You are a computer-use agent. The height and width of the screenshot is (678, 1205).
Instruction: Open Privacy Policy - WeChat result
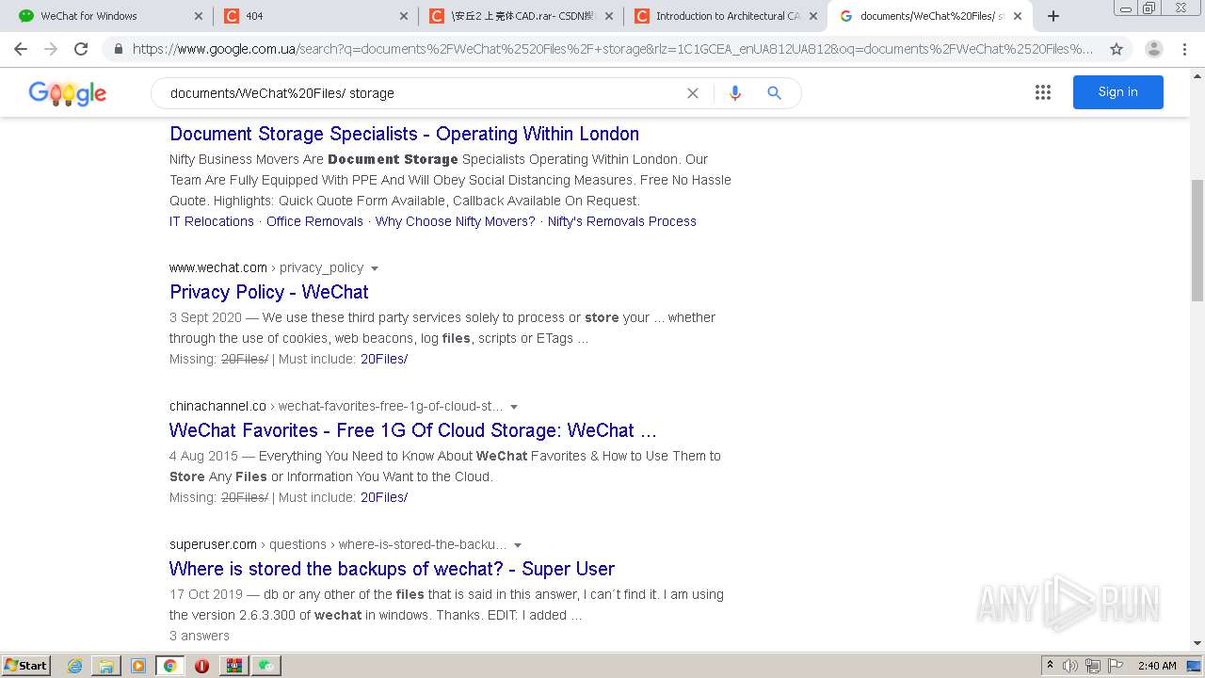[269, 292]
